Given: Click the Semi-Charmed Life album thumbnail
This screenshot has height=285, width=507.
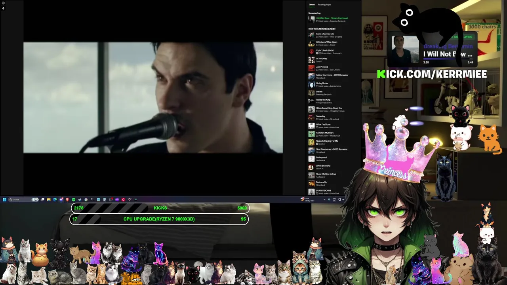Looking at the screenshot, I should [312, 35].
